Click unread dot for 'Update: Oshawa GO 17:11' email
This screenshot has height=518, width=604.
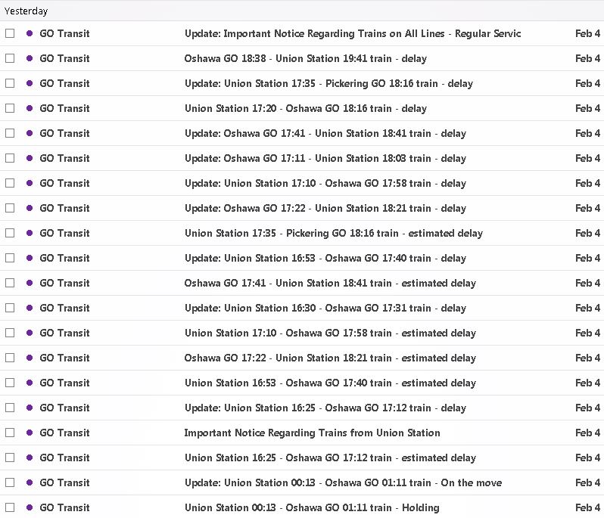(x=30, y=158)
